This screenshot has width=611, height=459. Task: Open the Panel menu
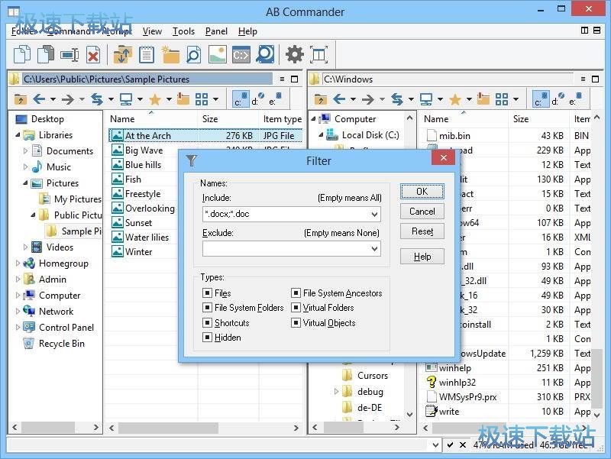pyautogui.click(x=216, y=31)
